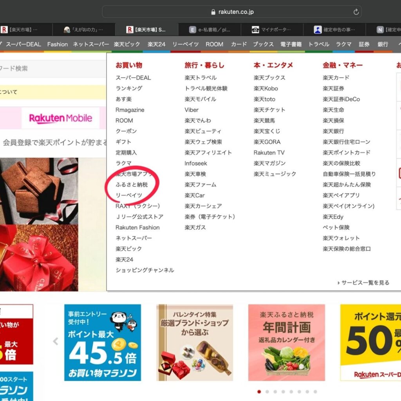The width and height of the screenshot is (401, 401).
Task: Click the previous carousel arrow beside blue banner
Action: [x=56, y=341]
